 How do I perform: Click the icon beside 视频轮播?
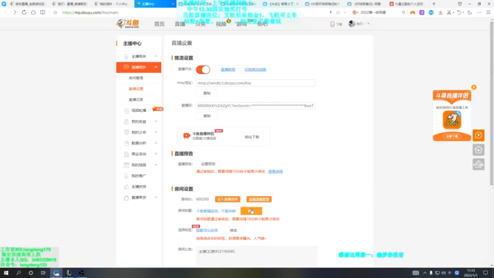(127, 111)
